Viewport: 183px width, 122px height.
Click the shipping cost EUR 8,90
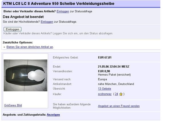click(104, 71)
